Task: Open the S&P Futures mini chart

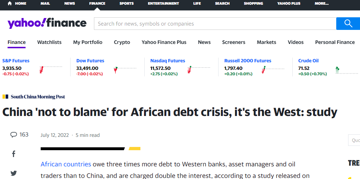Action: (51, 69)
